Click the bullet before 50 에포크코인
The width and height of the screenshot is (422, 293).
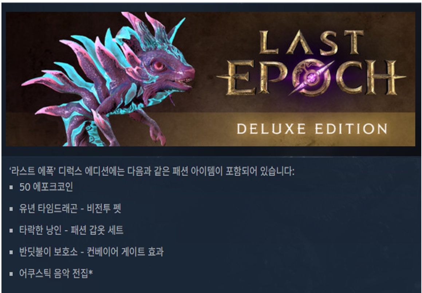(11, 187)
